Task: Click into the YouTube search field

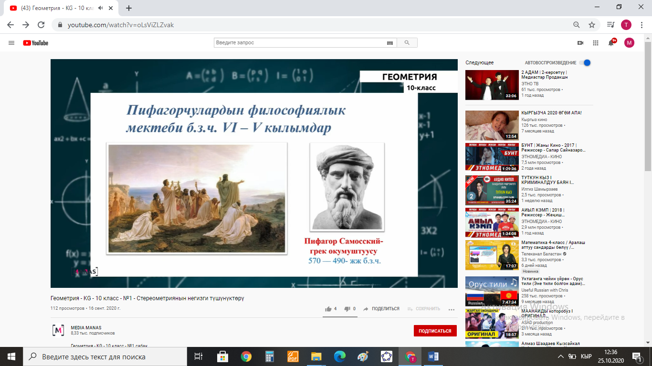Action: [x=300, y=43]
